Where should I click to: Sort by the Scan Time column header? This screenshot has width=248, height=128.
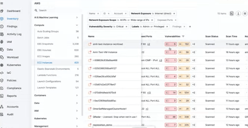pyautogui.click(x=231, y=36)
